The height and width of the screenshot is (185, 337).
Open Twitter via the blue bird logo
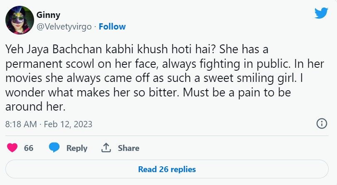click(321, 14)
